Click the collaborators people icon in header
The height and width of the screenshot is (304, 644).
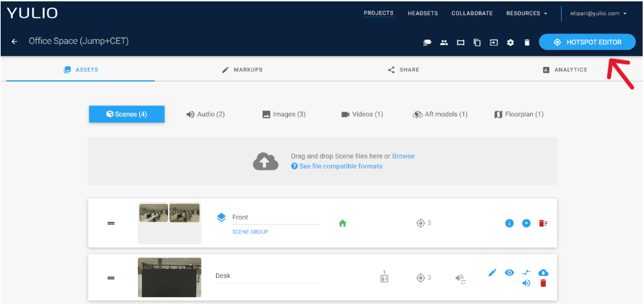click(444, 42)
